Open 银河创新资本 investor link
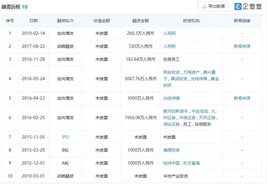This screenshot has height=184, width=267. 176,111
